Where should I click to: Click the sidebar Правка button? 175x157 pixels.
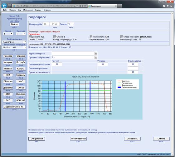coord(8,69)
